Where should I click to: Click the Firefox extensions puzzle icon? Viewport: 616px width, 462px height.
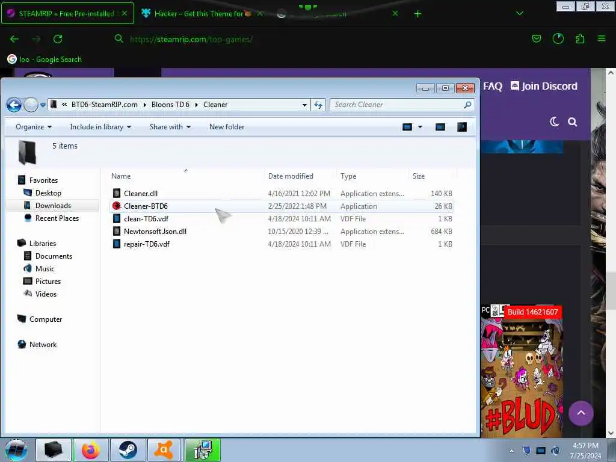pyautogui.click(x=580, y=38)
